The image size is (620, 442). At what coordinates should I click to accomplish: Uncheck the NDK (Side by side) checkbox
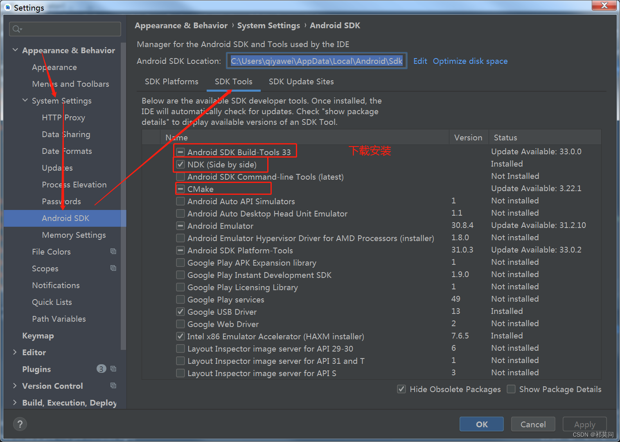180,165
